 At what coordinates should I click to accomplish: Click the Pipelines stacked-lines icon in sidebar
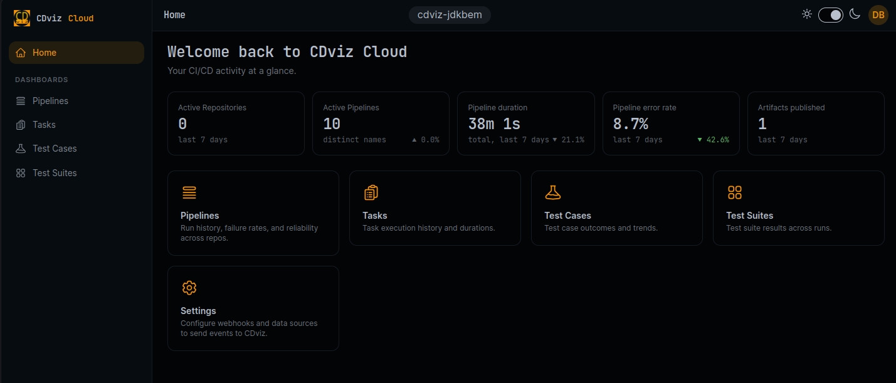[x=21, y=101]
